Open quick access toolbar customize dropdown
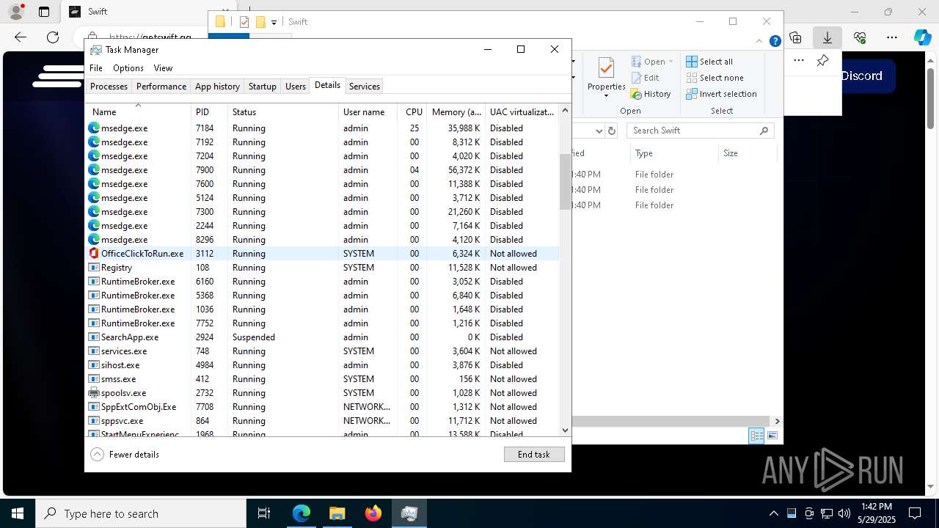 [x=274, y=22]
